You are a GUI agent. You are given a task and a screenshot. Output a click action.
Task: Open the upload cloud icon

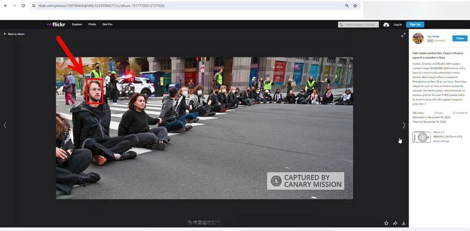point(386,25)
